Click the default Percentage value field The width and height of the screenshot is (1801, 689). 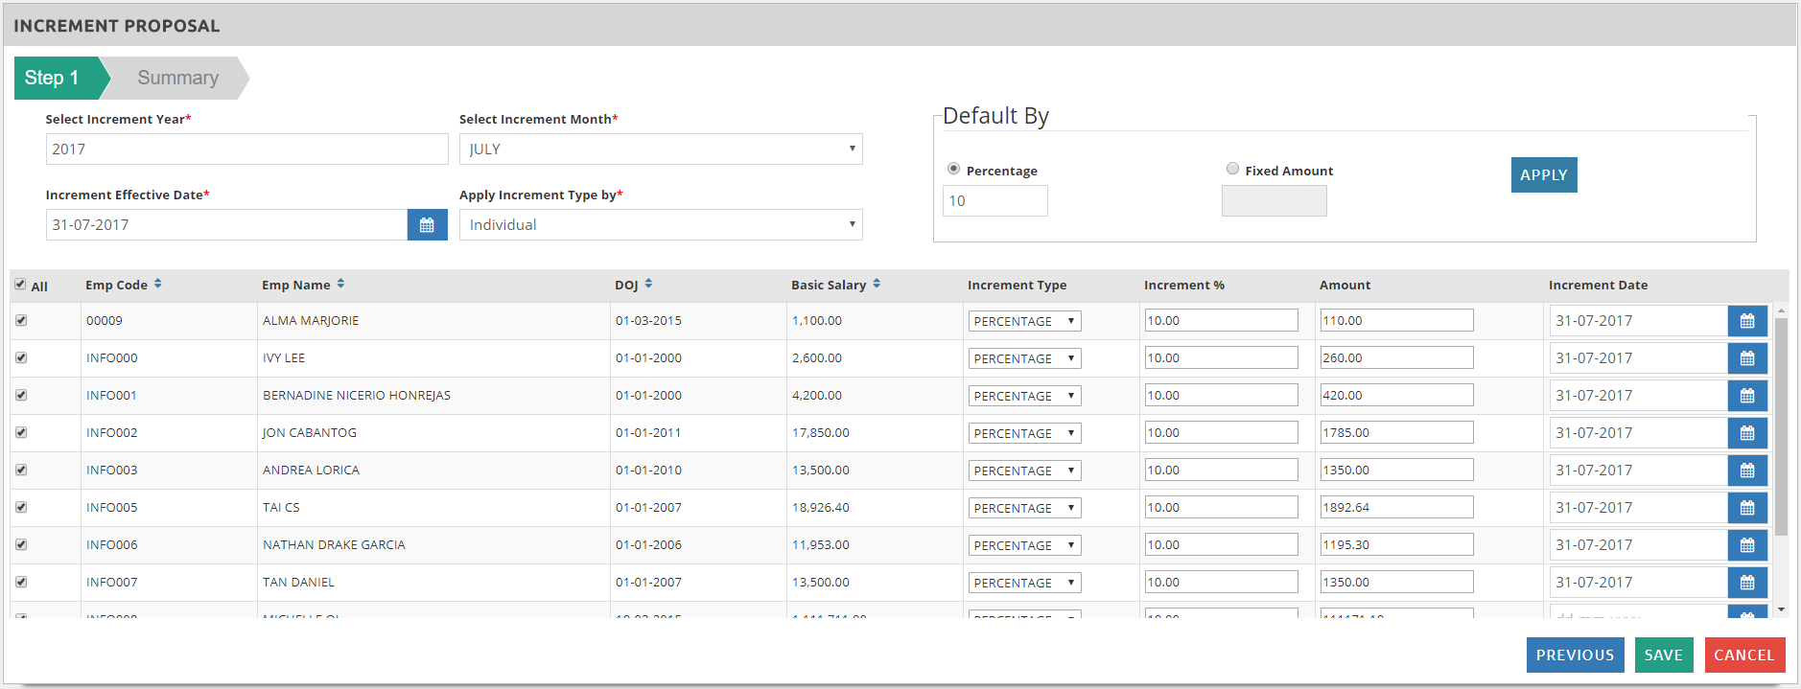point(994,201)
